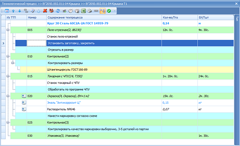Click time value 1ч. 20м. 0с.
The image size is (240, 146).
(170, 76)
